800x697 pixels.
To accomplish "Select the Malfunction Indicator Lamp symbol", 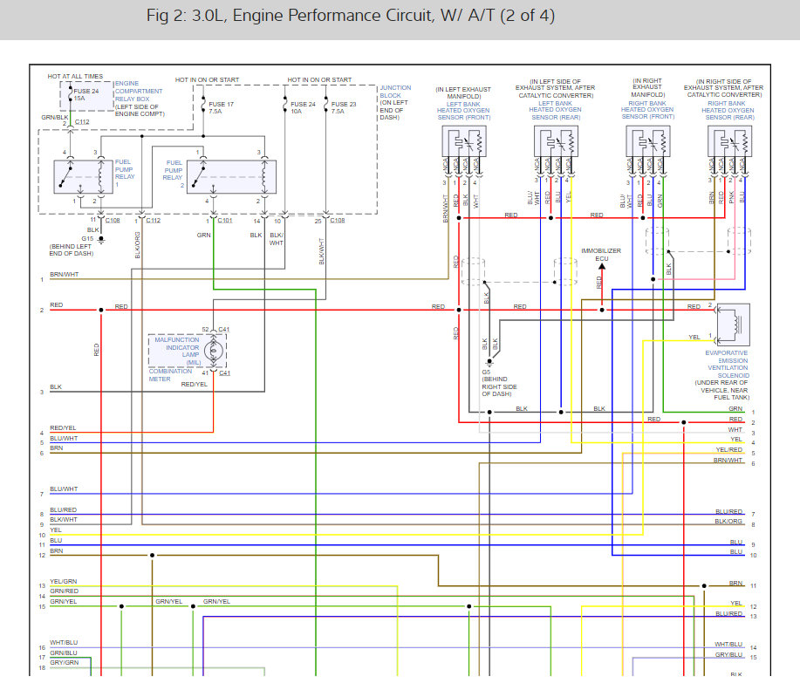I will (215, 350).
